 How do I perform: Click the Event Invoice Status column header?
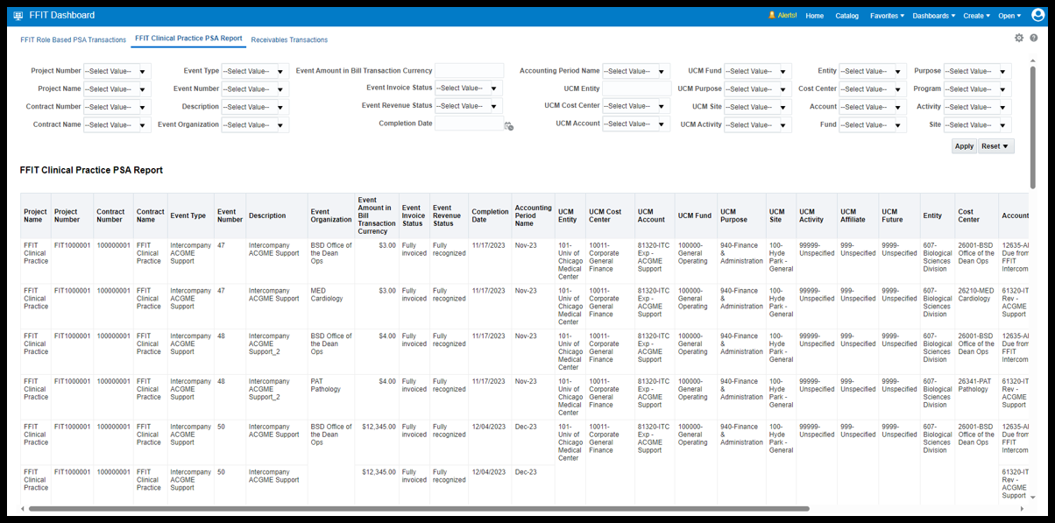point(414,216)
